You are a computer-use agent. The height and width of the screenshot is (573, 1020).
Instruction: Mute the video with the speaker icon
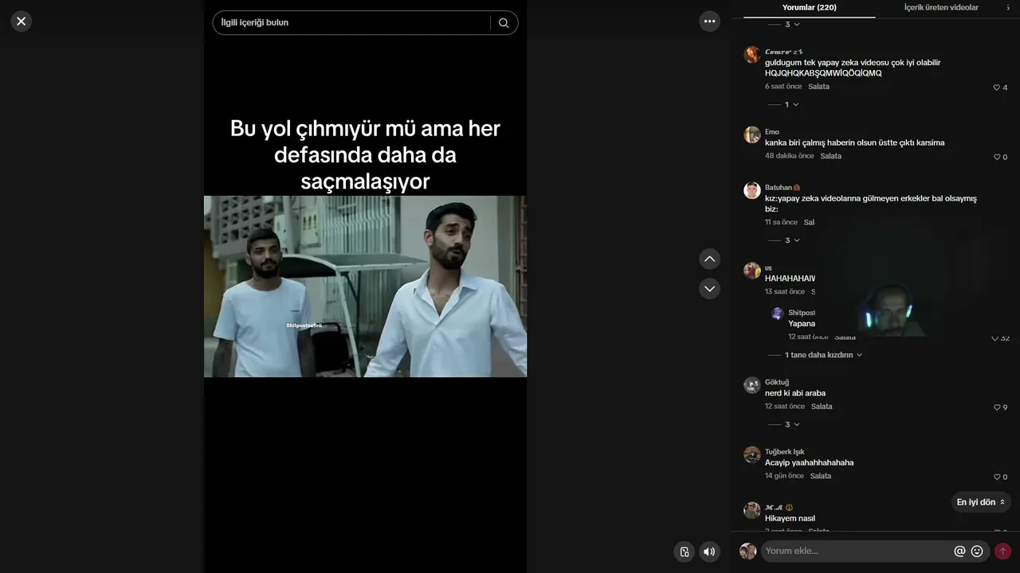(709, 552)
